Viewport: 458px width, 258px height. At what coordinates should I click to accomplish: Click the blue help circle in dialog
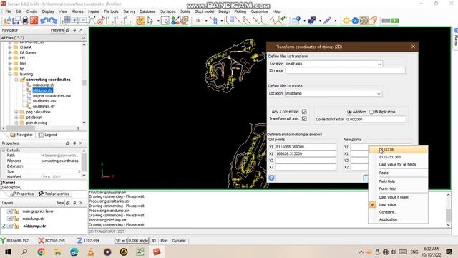click(272, 178)
